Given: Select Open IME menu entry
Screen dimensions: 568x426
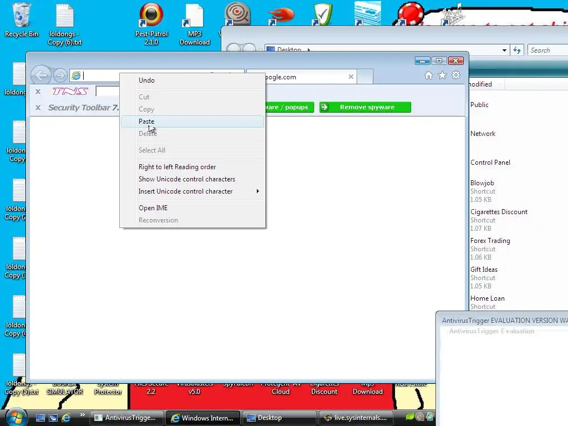Looking at the screenshot, I should 192,208.
